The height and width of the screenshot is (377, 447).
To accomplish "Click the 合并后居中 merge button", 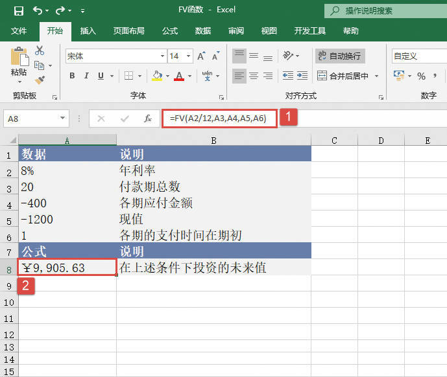I will point(344,76).
